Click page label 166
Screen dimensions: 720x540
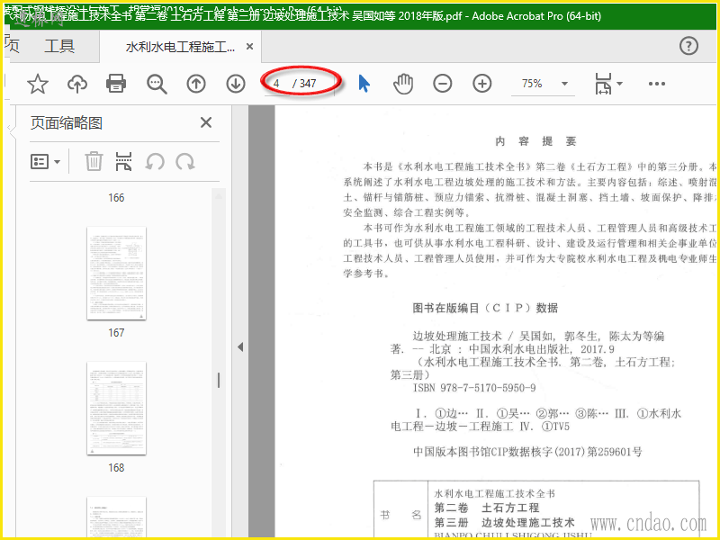click(x=116, y=198)
